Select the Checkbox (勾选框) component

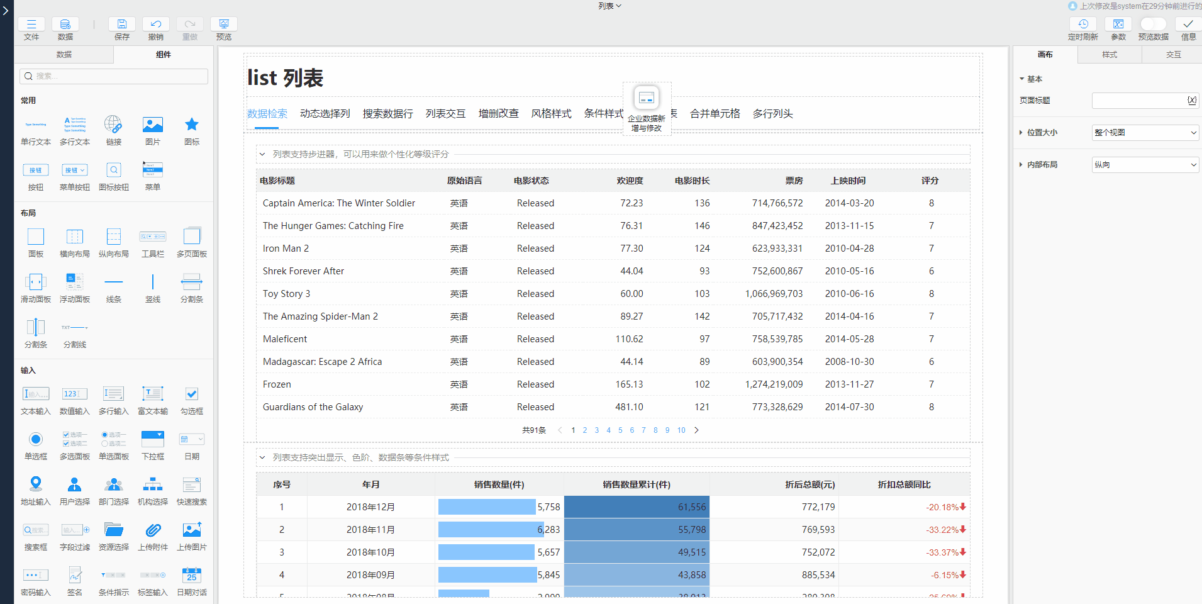(x=192, y=394)
